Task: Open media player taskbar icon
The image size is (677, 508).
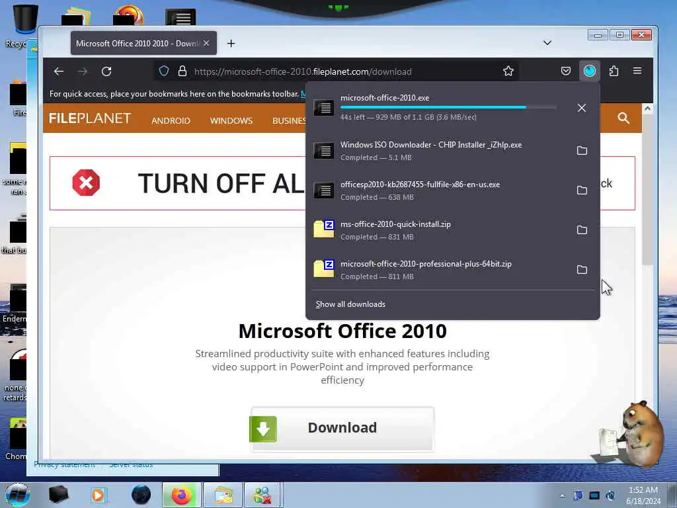Action: coord(98,495)
